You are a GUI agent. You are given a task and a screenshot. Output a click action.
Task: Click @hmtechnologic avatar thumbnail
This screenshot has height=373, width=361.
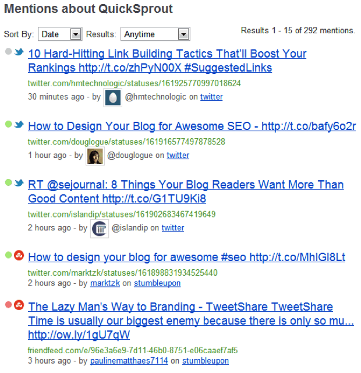point(113,97)
